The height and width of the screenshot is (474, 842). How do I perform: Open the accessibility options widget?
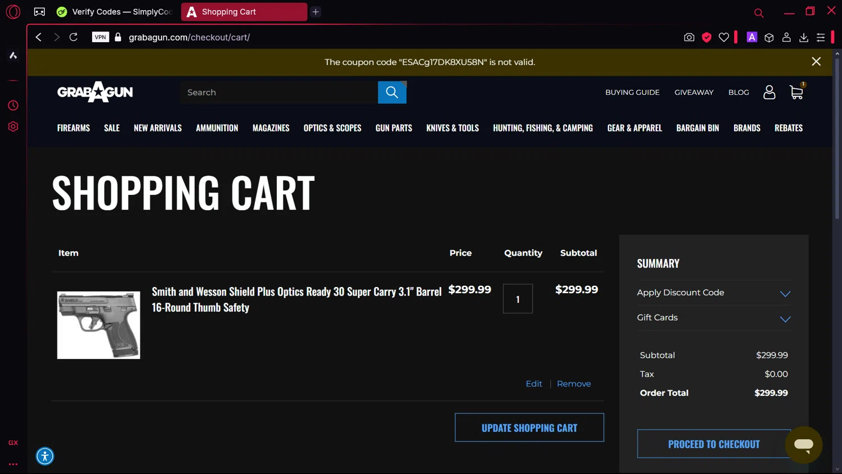click(x=45, y=456)
